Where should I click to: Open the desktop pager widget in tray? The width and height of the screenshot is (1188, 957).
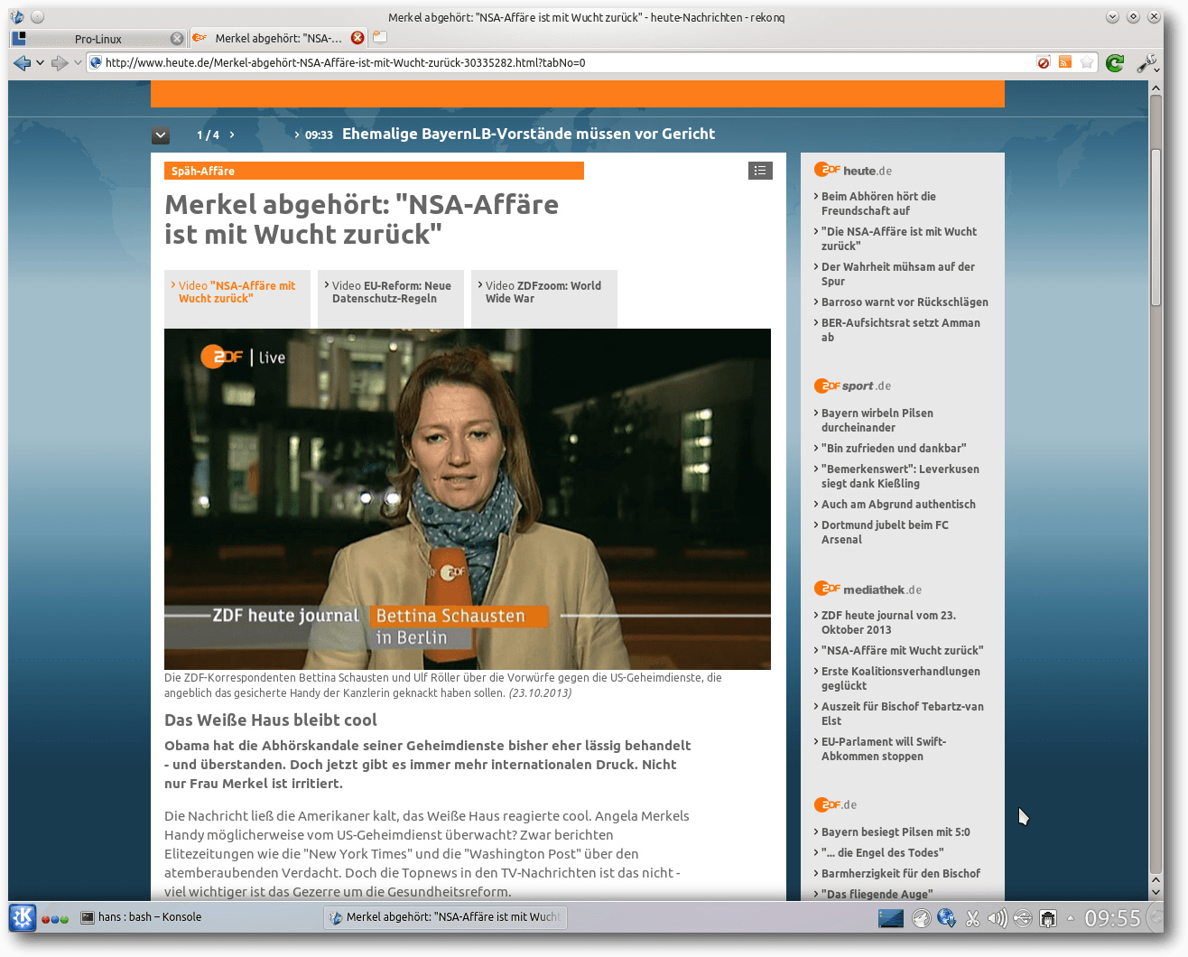click(x=891, y=918)
